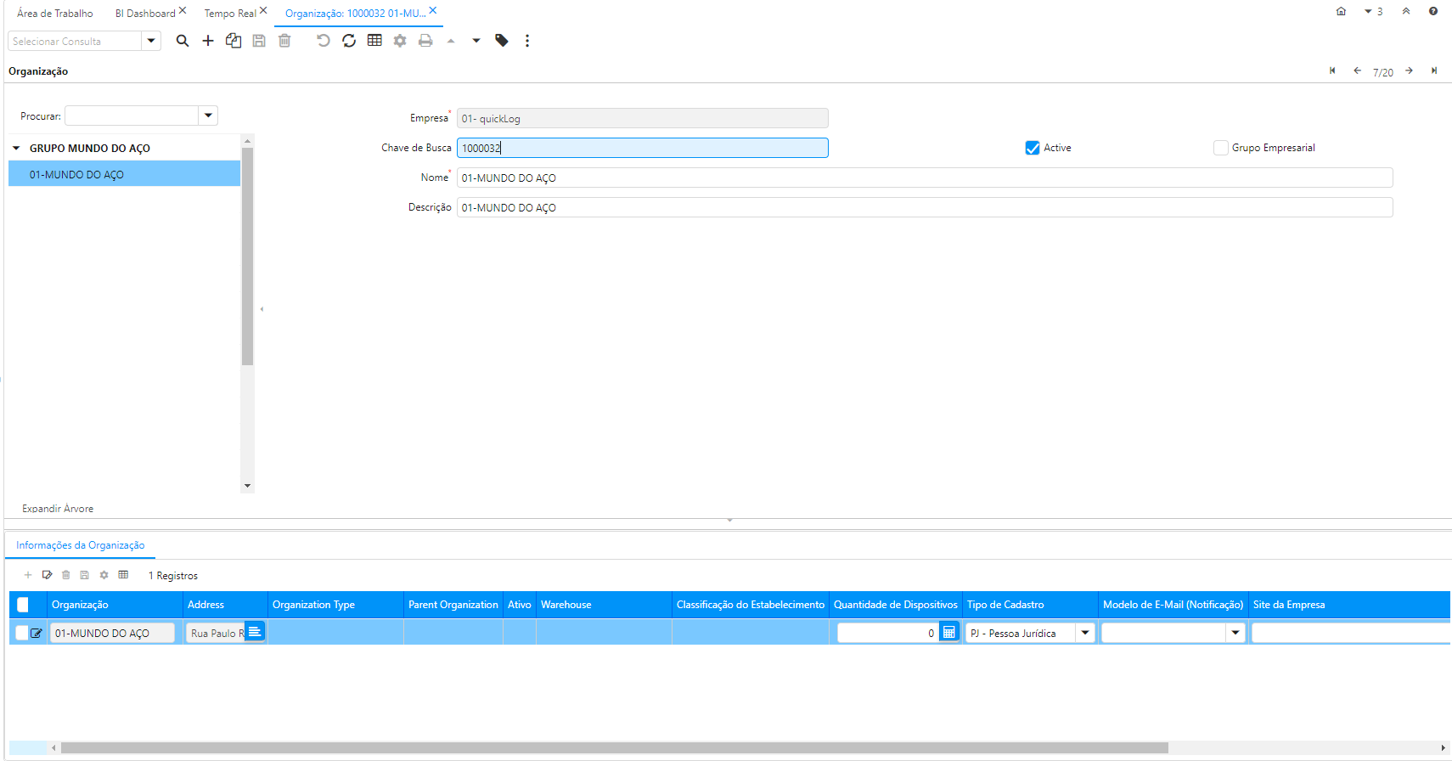
Task: Click the Expandir Árvore link
Action: 58,509
